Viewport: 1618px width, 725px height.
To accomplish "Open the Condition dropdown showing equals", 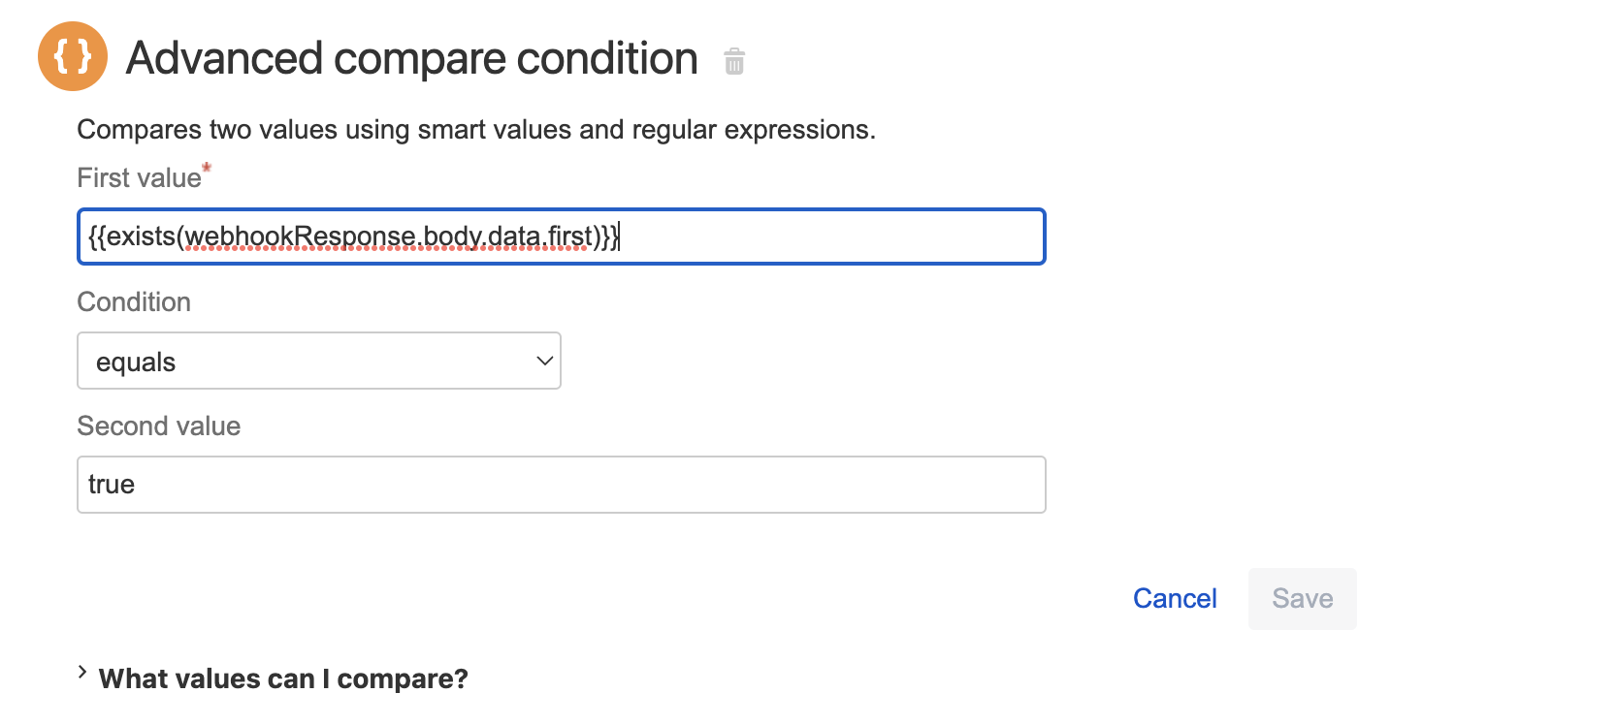I will point(318,361).
